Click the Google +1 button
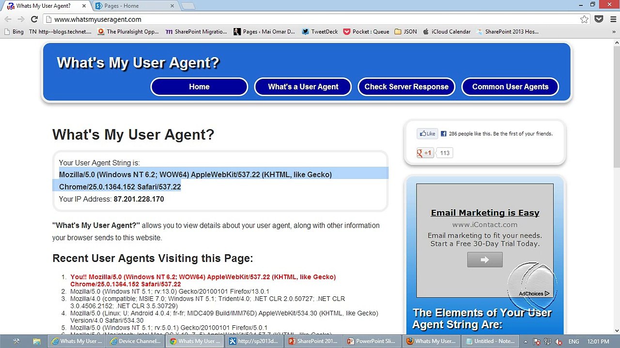 [x=425, y=153]
